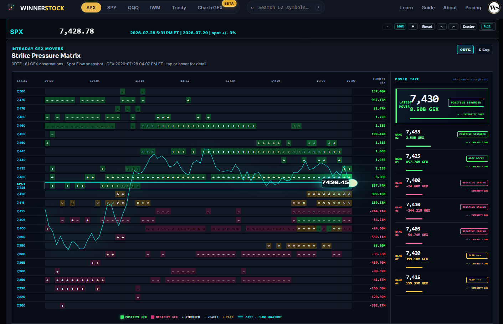Click the Center button
This screenshot has height=324, width=503.
[x=468, y=26]
